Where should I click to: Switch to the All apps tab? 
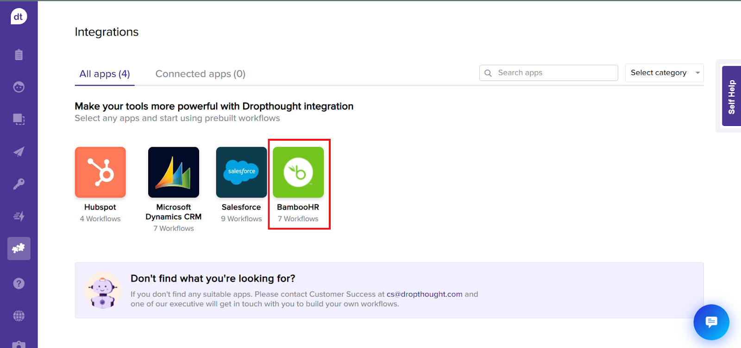(x=105, y=74)
